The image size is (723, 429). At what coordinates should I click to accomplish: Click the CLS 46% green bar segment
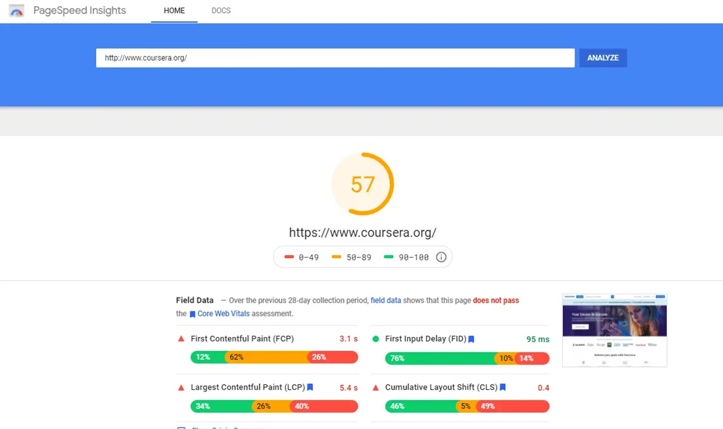[421, 406]
